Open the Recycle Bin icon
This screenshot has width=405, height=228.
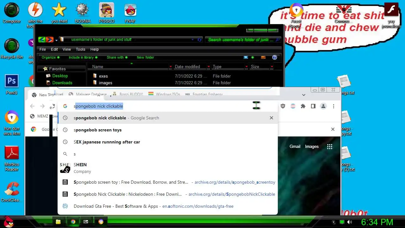pos(12,48)
